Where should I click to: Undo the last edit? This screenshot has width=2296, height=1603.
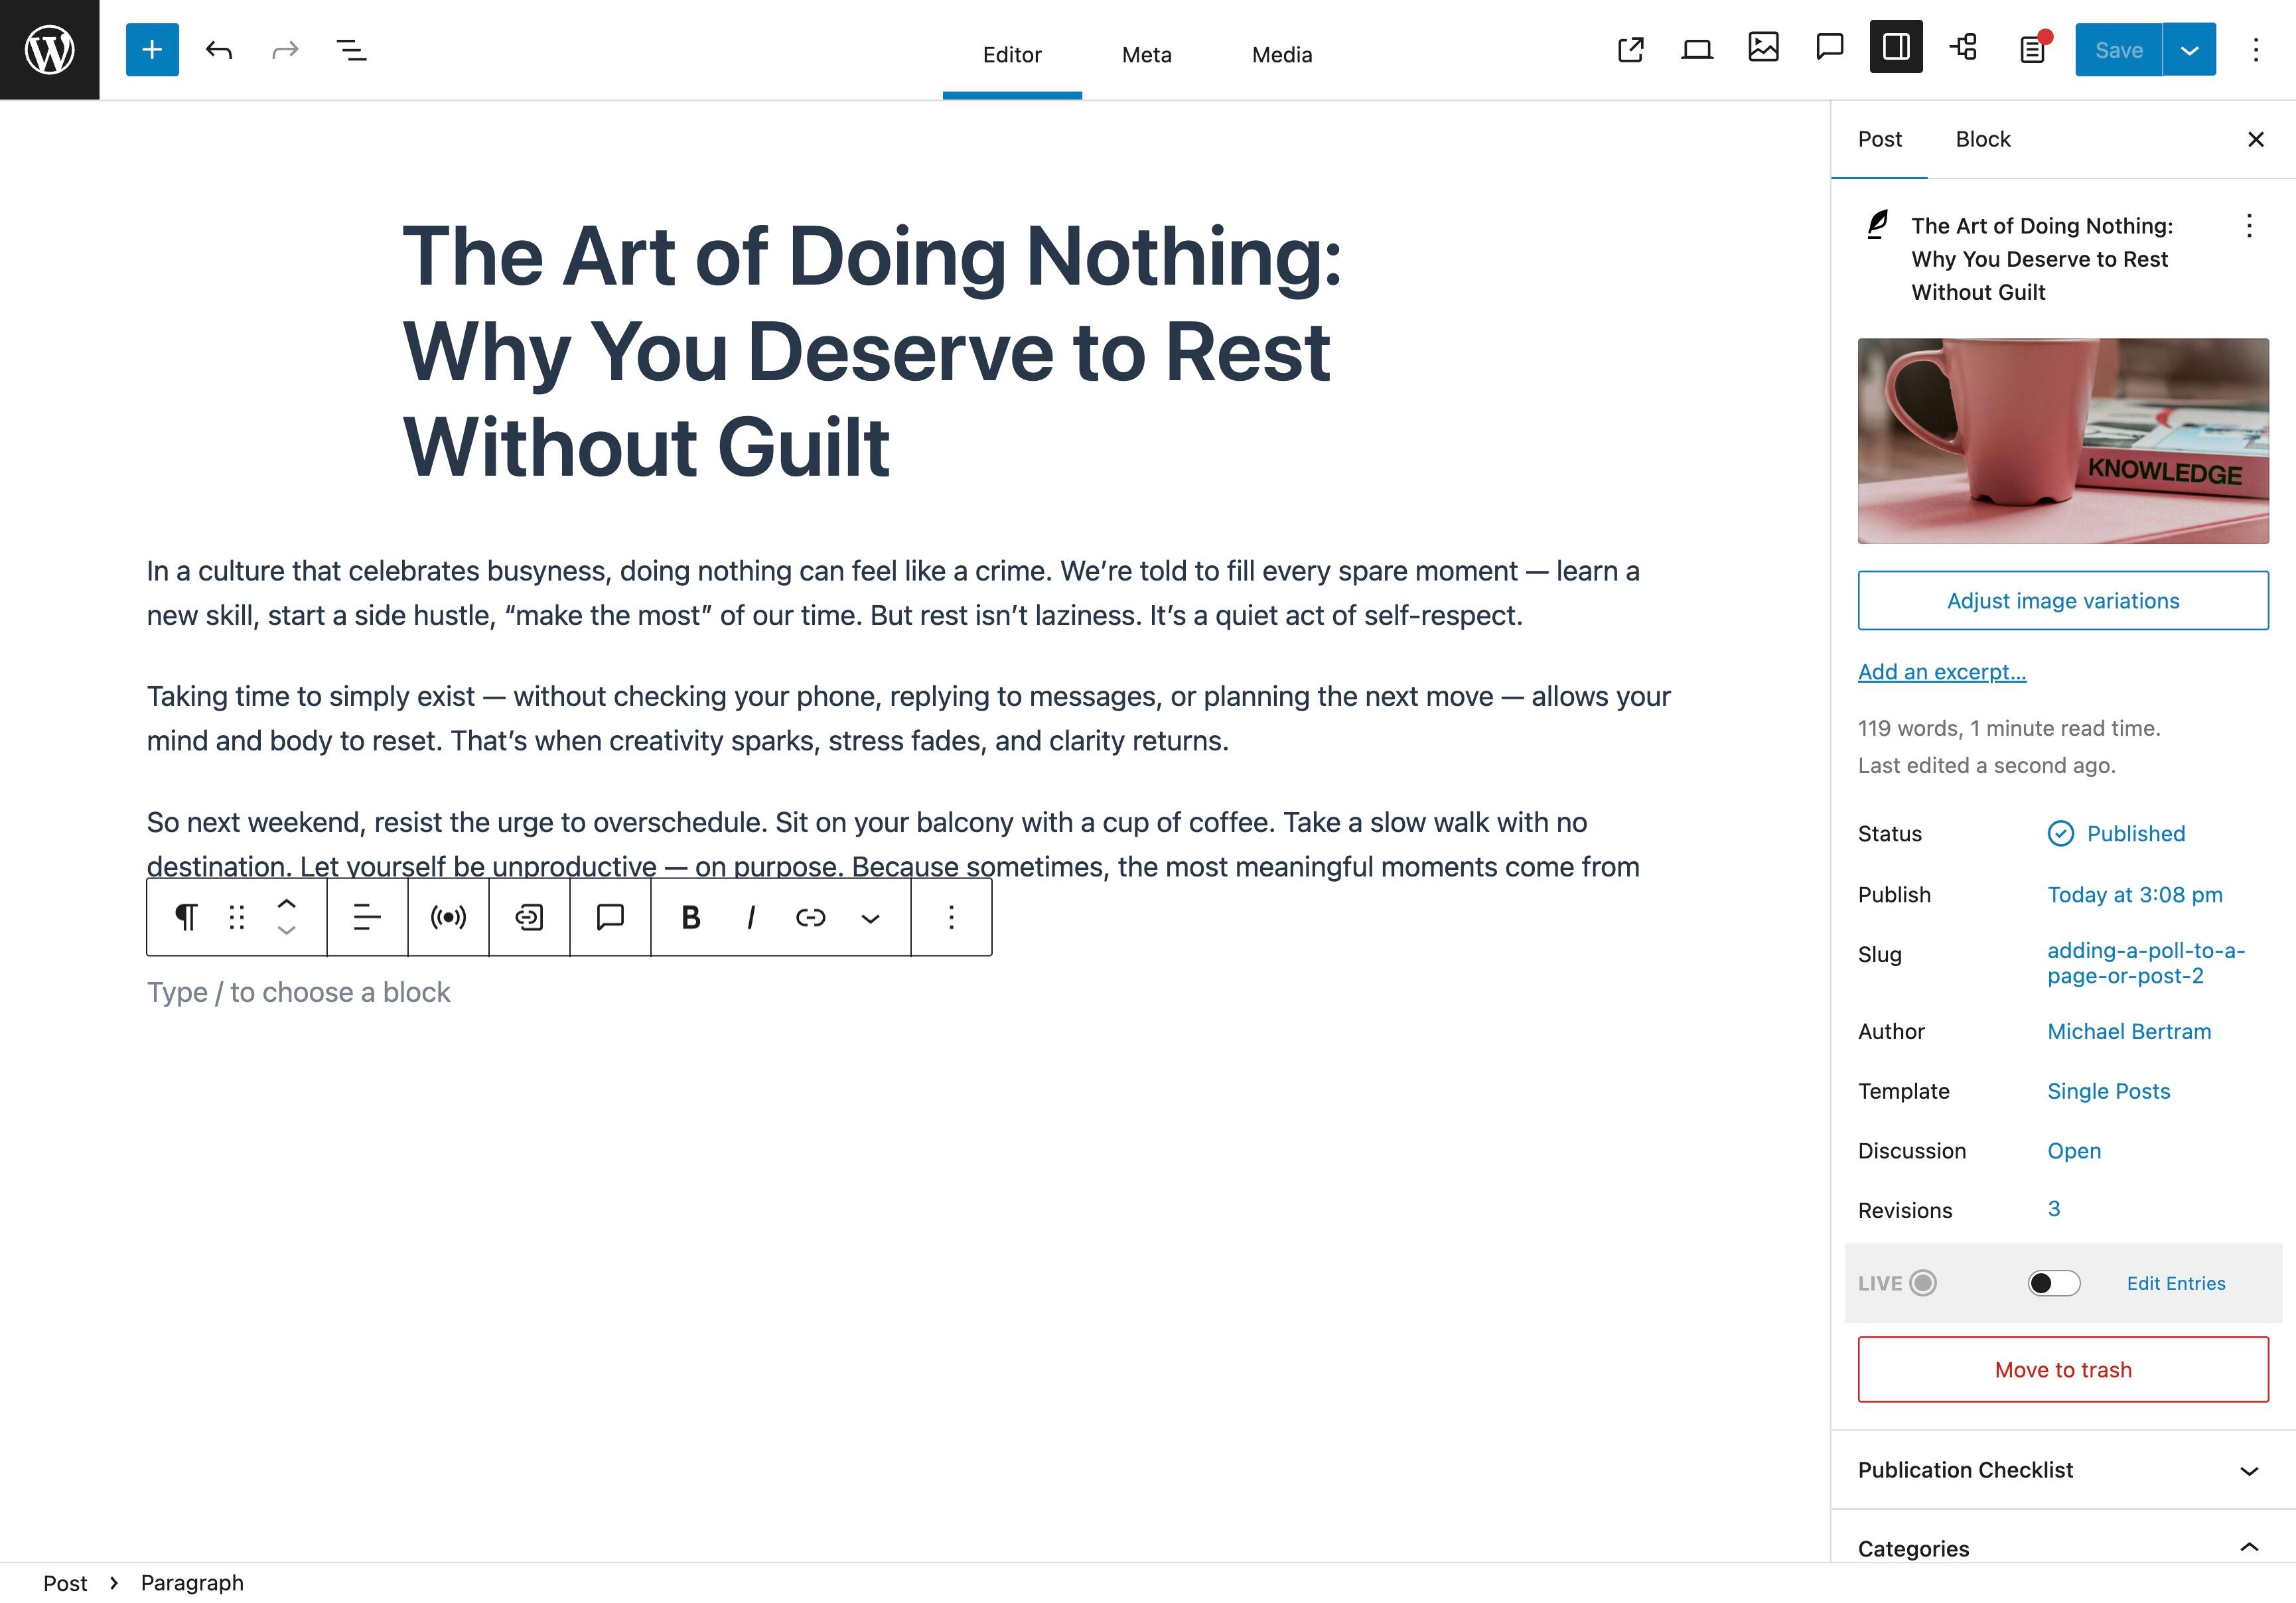pyautogui.click(x=219, y=50)
